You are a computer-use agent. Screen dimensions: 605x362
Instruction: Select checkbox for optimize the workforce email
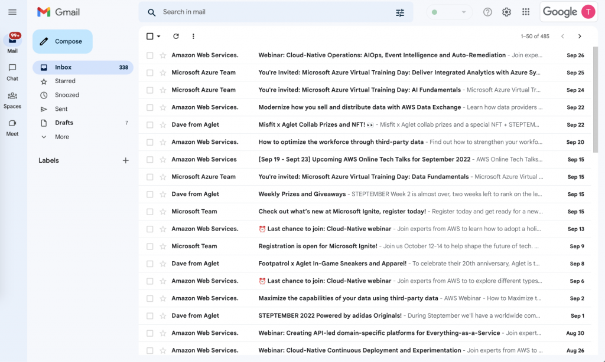(x=149, y=142)
